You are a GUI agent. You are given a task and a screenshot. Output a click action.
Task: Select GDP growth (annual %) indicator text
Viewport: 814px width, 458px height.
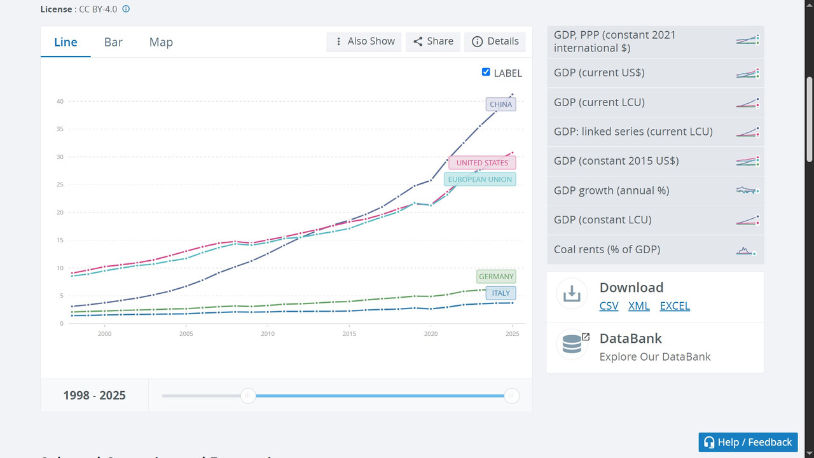click(611, 190)
